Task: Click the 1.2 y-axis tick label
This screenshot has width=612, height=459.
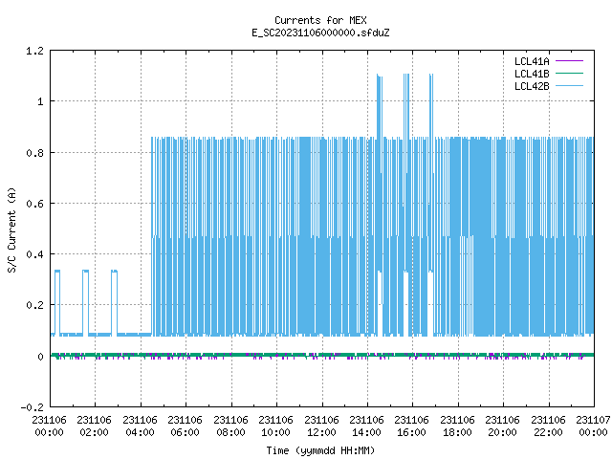Action: [x=34, y=51]
